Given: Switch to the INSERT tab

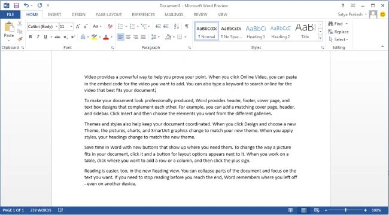Looking at the screenshot, I should click(x=54, y=14).
